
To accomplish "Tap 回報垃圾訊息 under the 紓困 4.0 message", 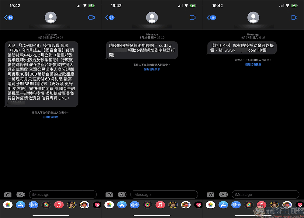I will tap(253, 64).
